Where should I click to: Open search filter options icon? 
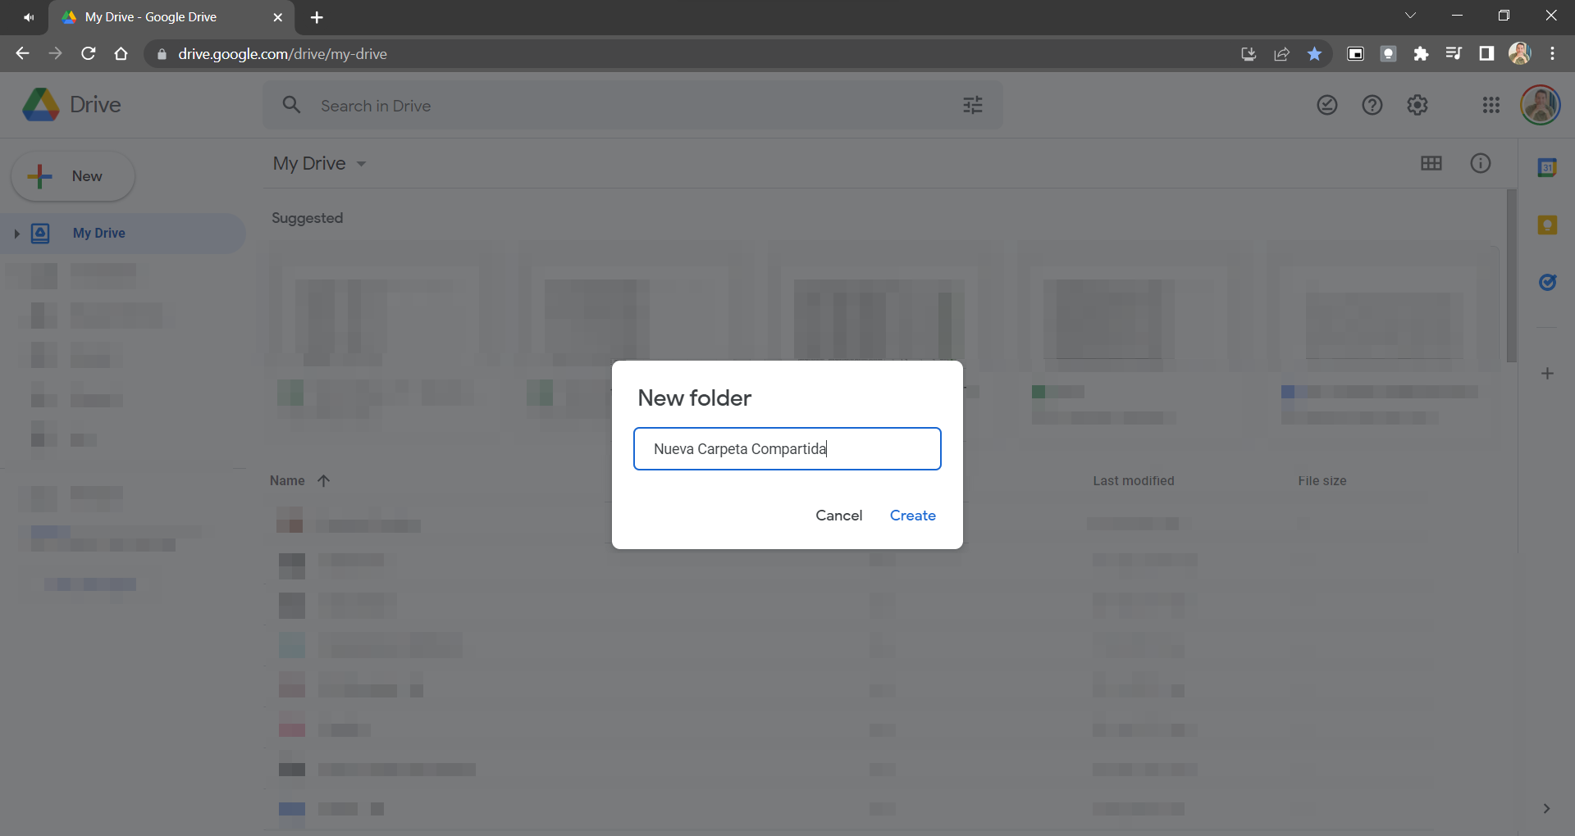coord(973,105)
